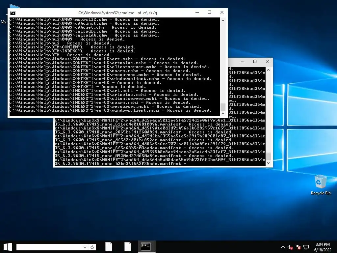
Task: Click the 'odbcjet.chm - Access is denied.' line
Action: [83, 28]
